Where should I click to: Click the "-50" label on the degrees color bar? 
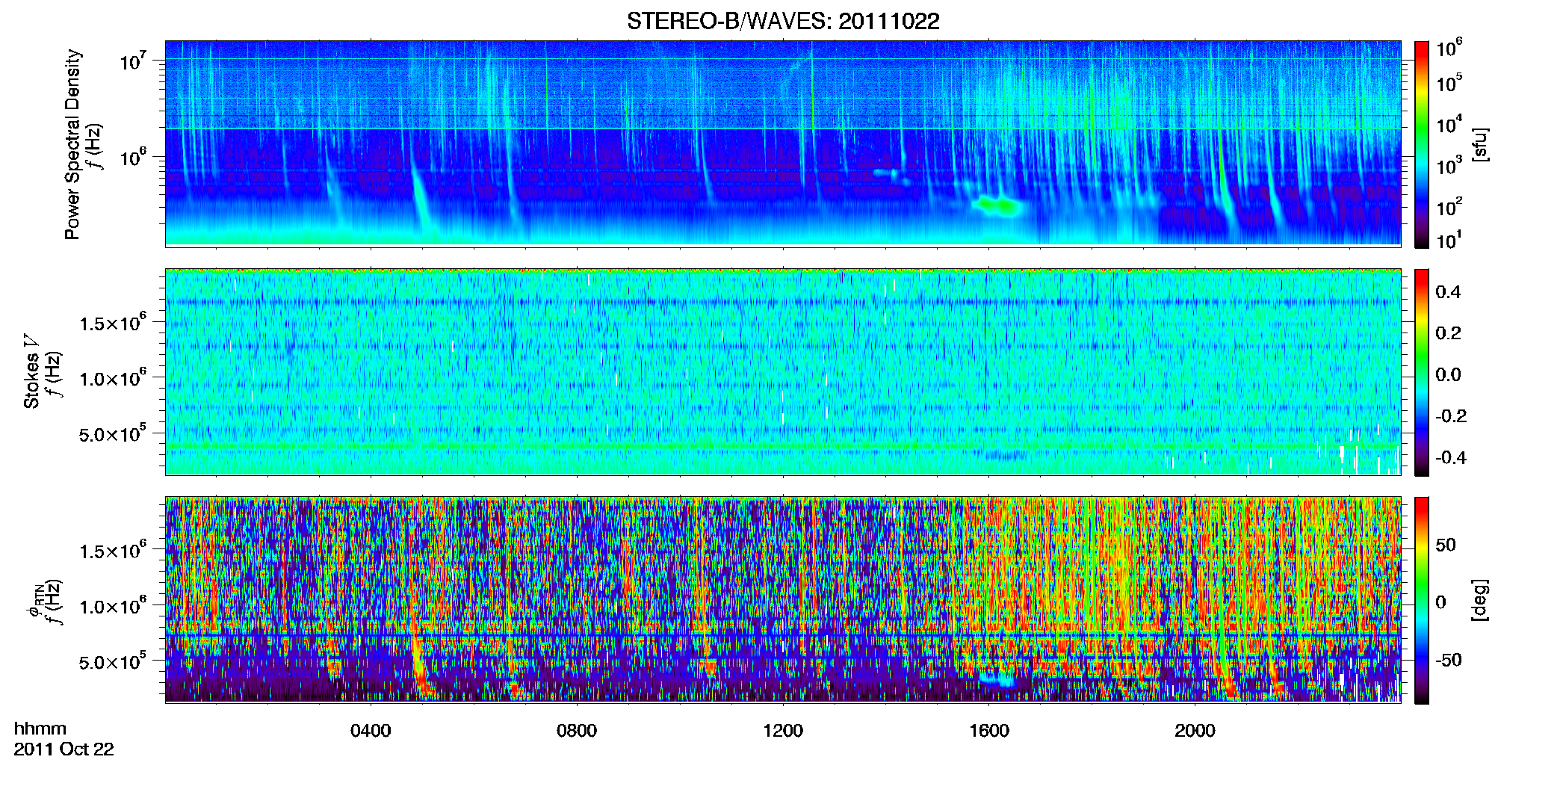[x=1449, y=661]
